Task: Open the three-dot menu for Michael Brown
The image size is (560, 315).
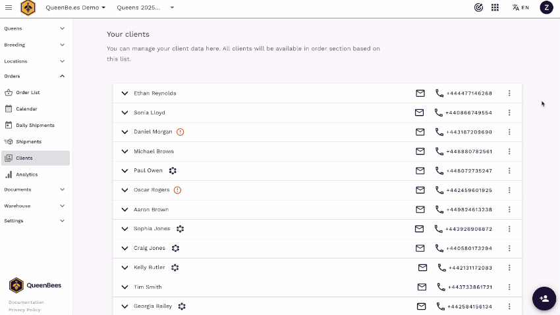Action: coord(509,151)
